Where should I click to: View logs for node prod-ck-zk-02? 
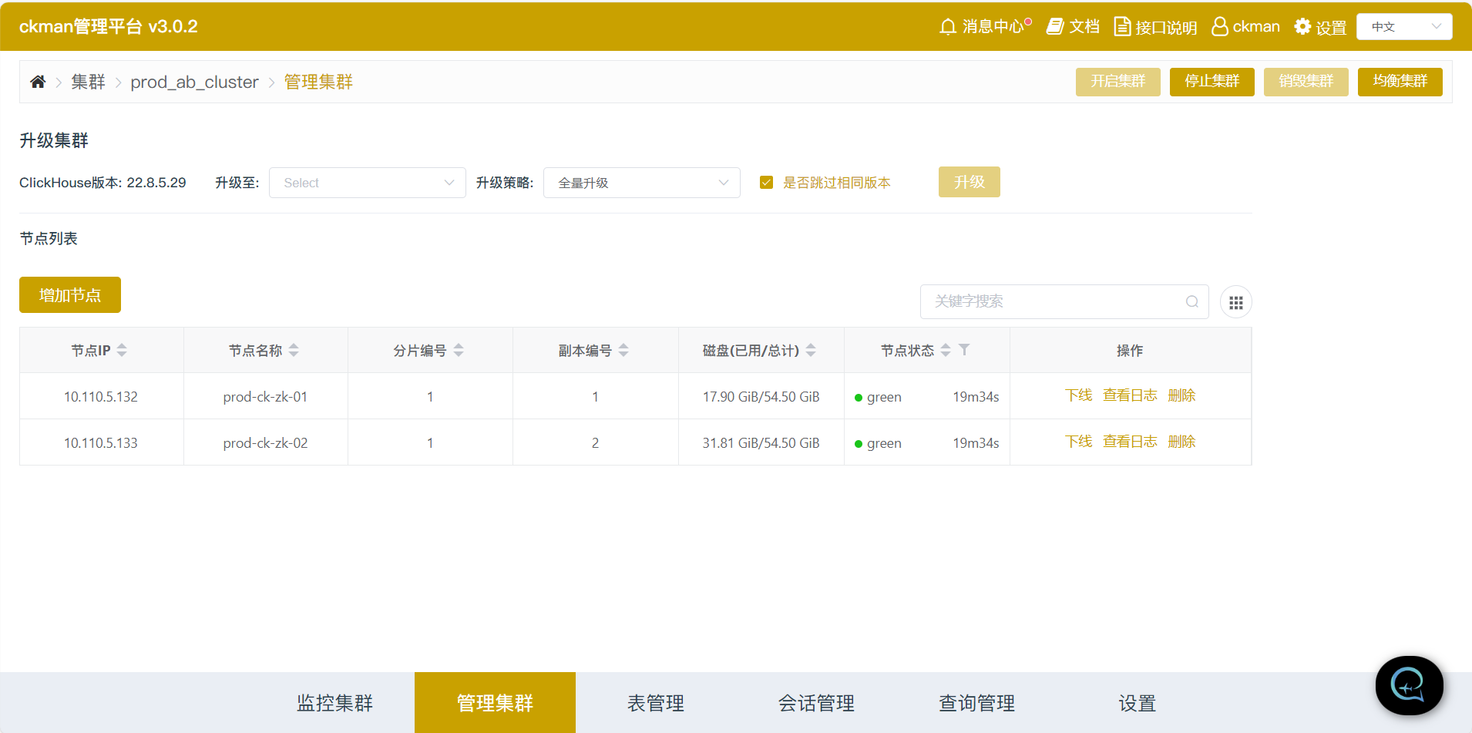point(1130,442)
